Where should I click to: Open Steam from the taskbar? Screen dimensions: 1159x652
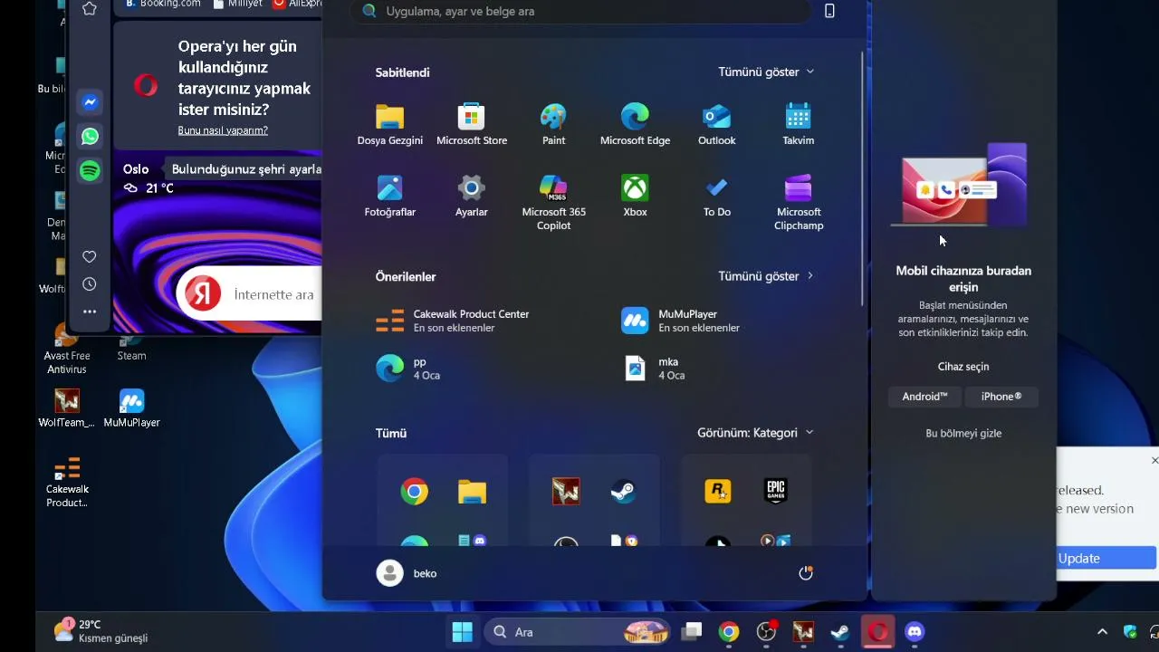(x=840, y=632)
